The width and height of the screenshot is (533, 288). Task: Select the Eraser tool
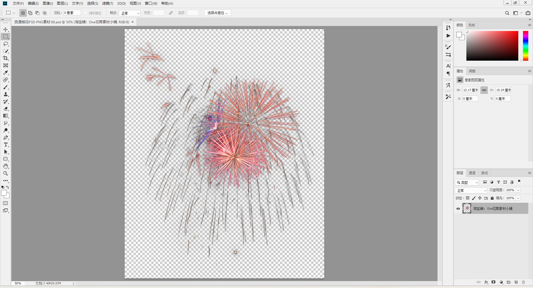pyautogui.click(x=6, y=109)
